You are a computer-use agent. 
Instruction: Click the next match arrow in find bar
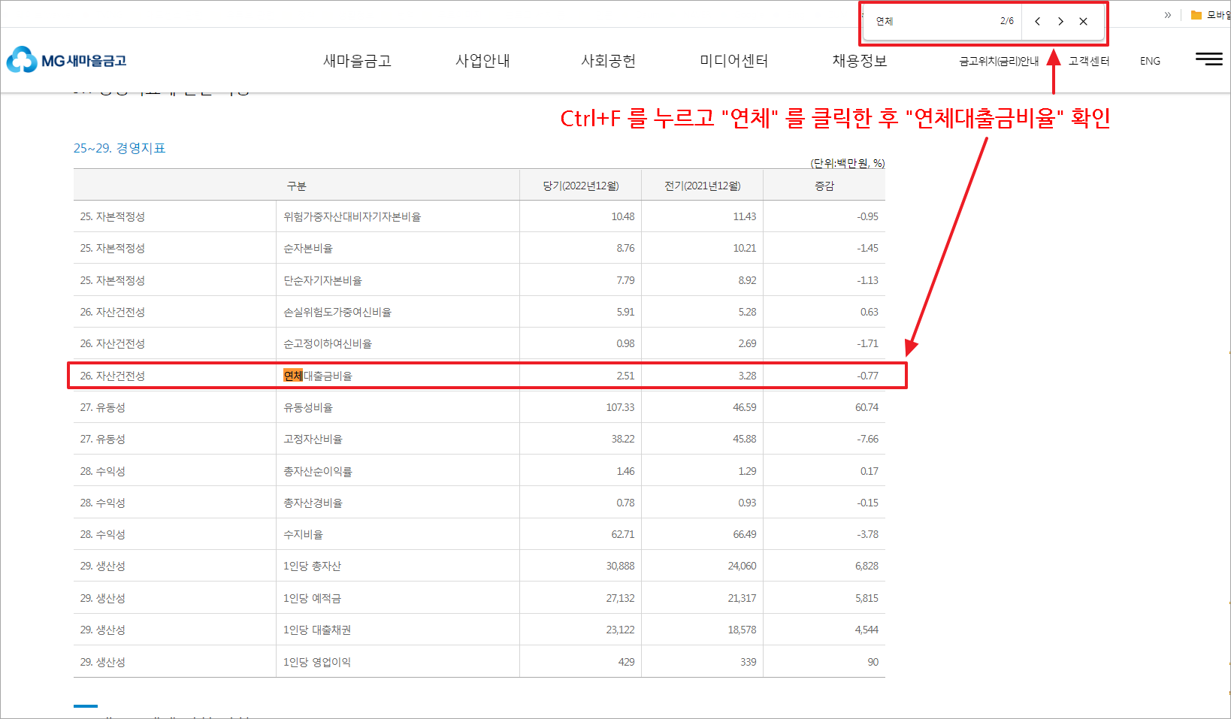(1060, 21)
